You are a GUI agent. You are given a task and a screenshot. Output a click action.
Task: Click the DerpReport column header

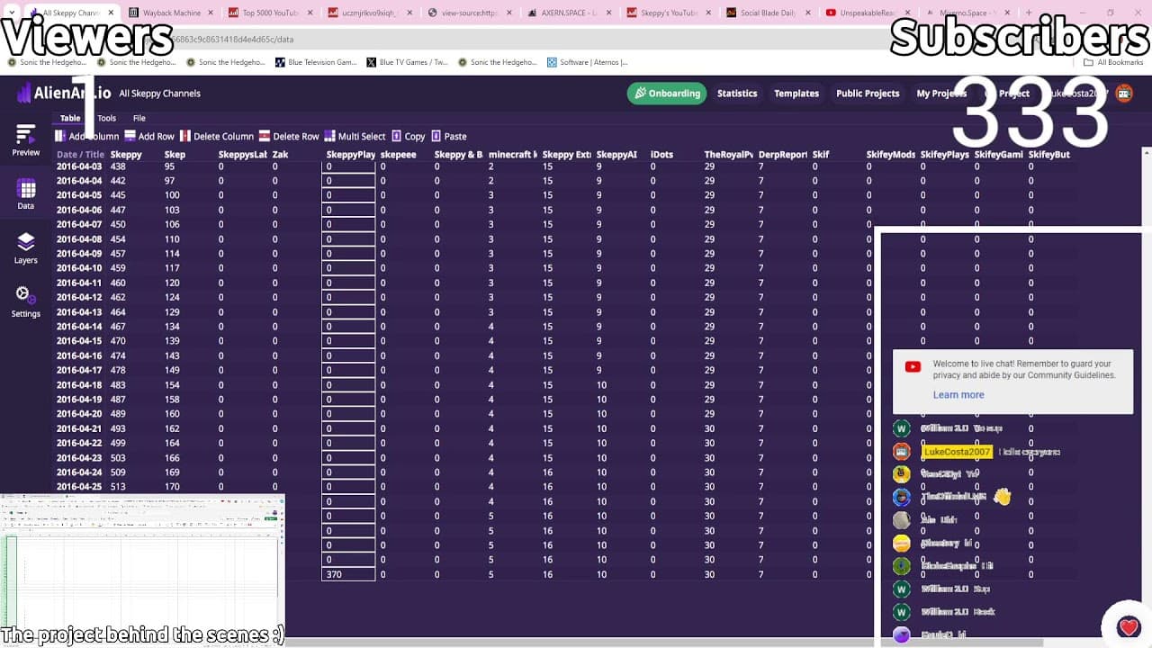click(x=782, y=155)
